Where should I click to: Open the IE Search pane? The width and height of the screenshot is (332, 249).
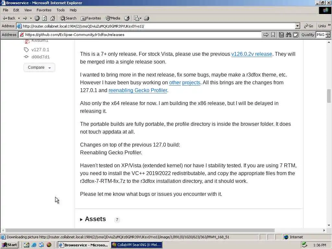[68, 18]
